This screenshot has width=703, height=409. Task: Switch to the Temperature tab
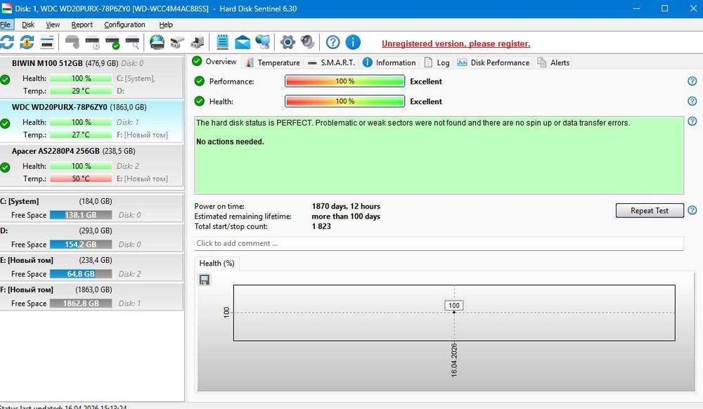(273, 63)
